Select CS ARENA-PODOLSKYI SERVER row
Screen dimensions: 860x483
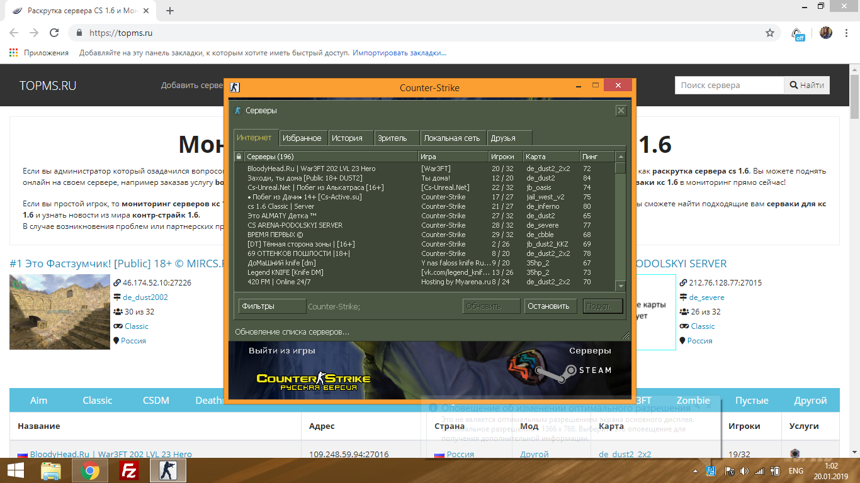click(x=424, y=225)
